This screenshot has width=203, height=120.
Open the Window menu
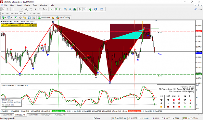coord(44,5)
